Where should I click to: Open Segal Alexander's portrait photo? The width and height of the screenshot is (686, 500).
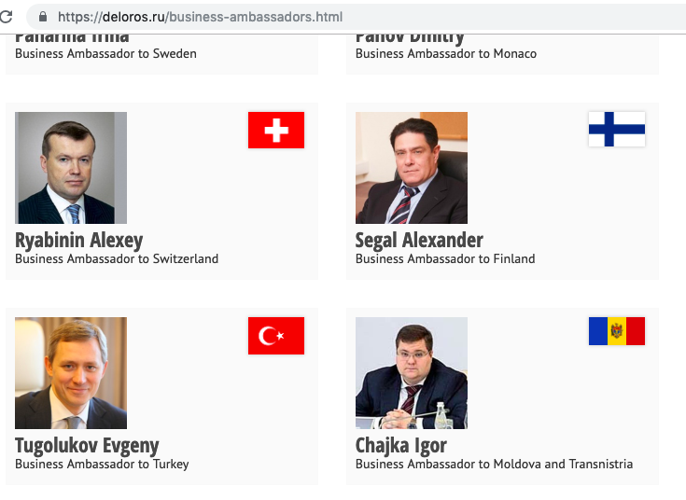pyautogui.click(x=411, y=168)
